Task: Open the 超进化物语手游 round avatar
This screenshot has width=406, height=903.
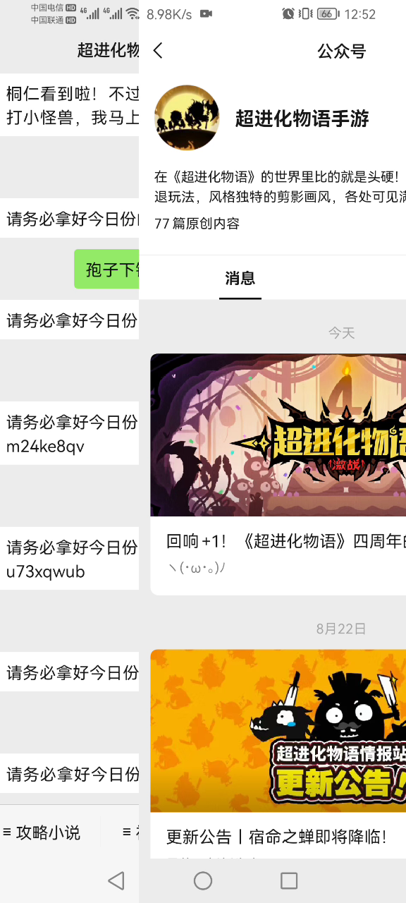Action: pos(187,119)
